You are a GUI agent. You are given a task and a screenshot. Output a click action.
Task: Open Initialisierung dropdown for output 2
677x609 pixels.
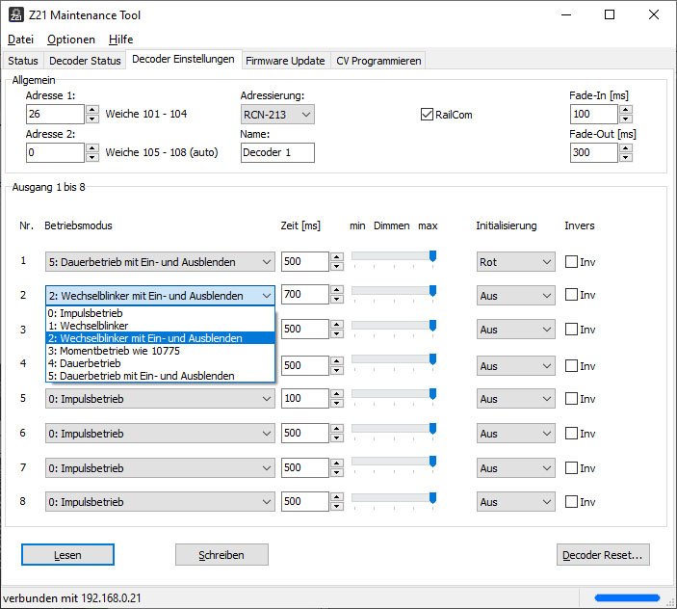pos(515,296)
